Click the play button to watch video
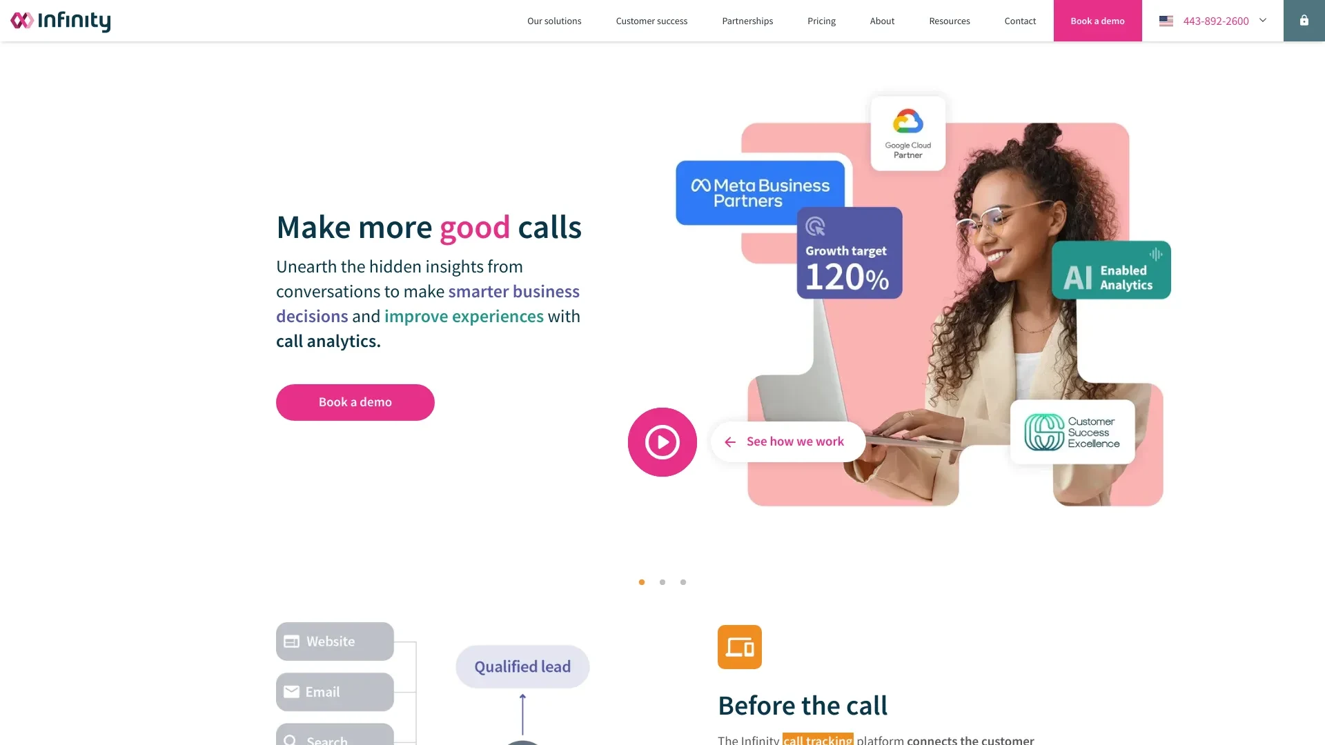 tap(662, 441)
